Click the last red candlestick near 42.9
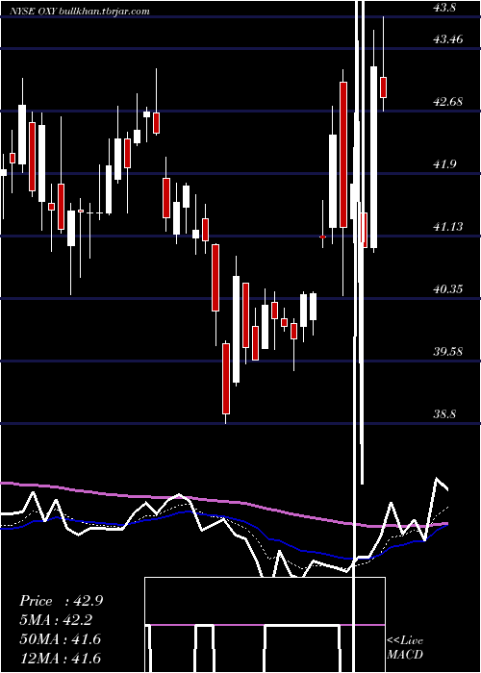The height and width of the screenshot is (673, 481). coord(383,87)
